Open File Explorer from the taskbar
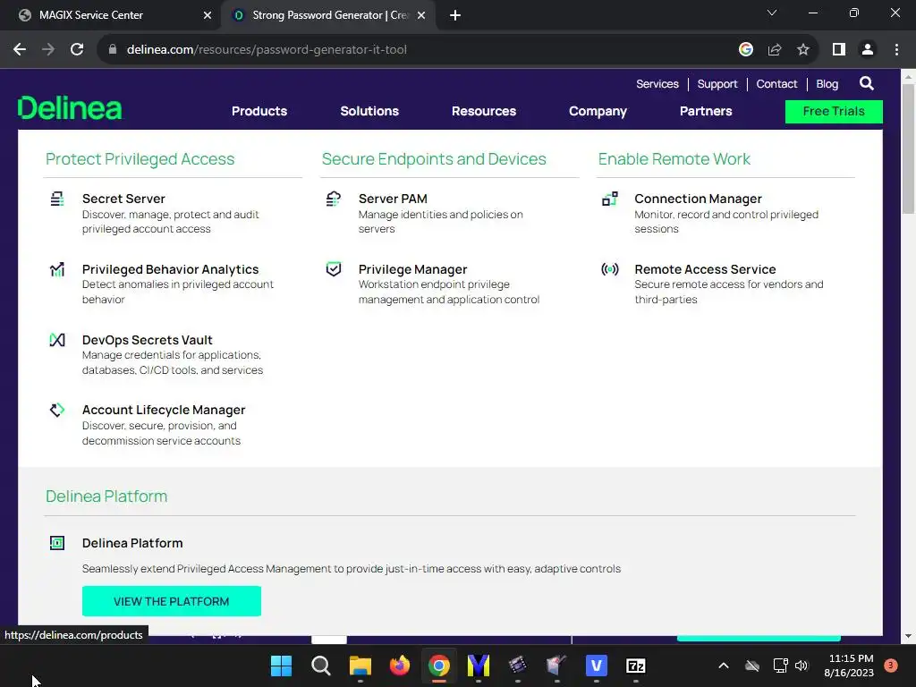The height and width of the screenshot is (687, 916). (x=360, y=666)
